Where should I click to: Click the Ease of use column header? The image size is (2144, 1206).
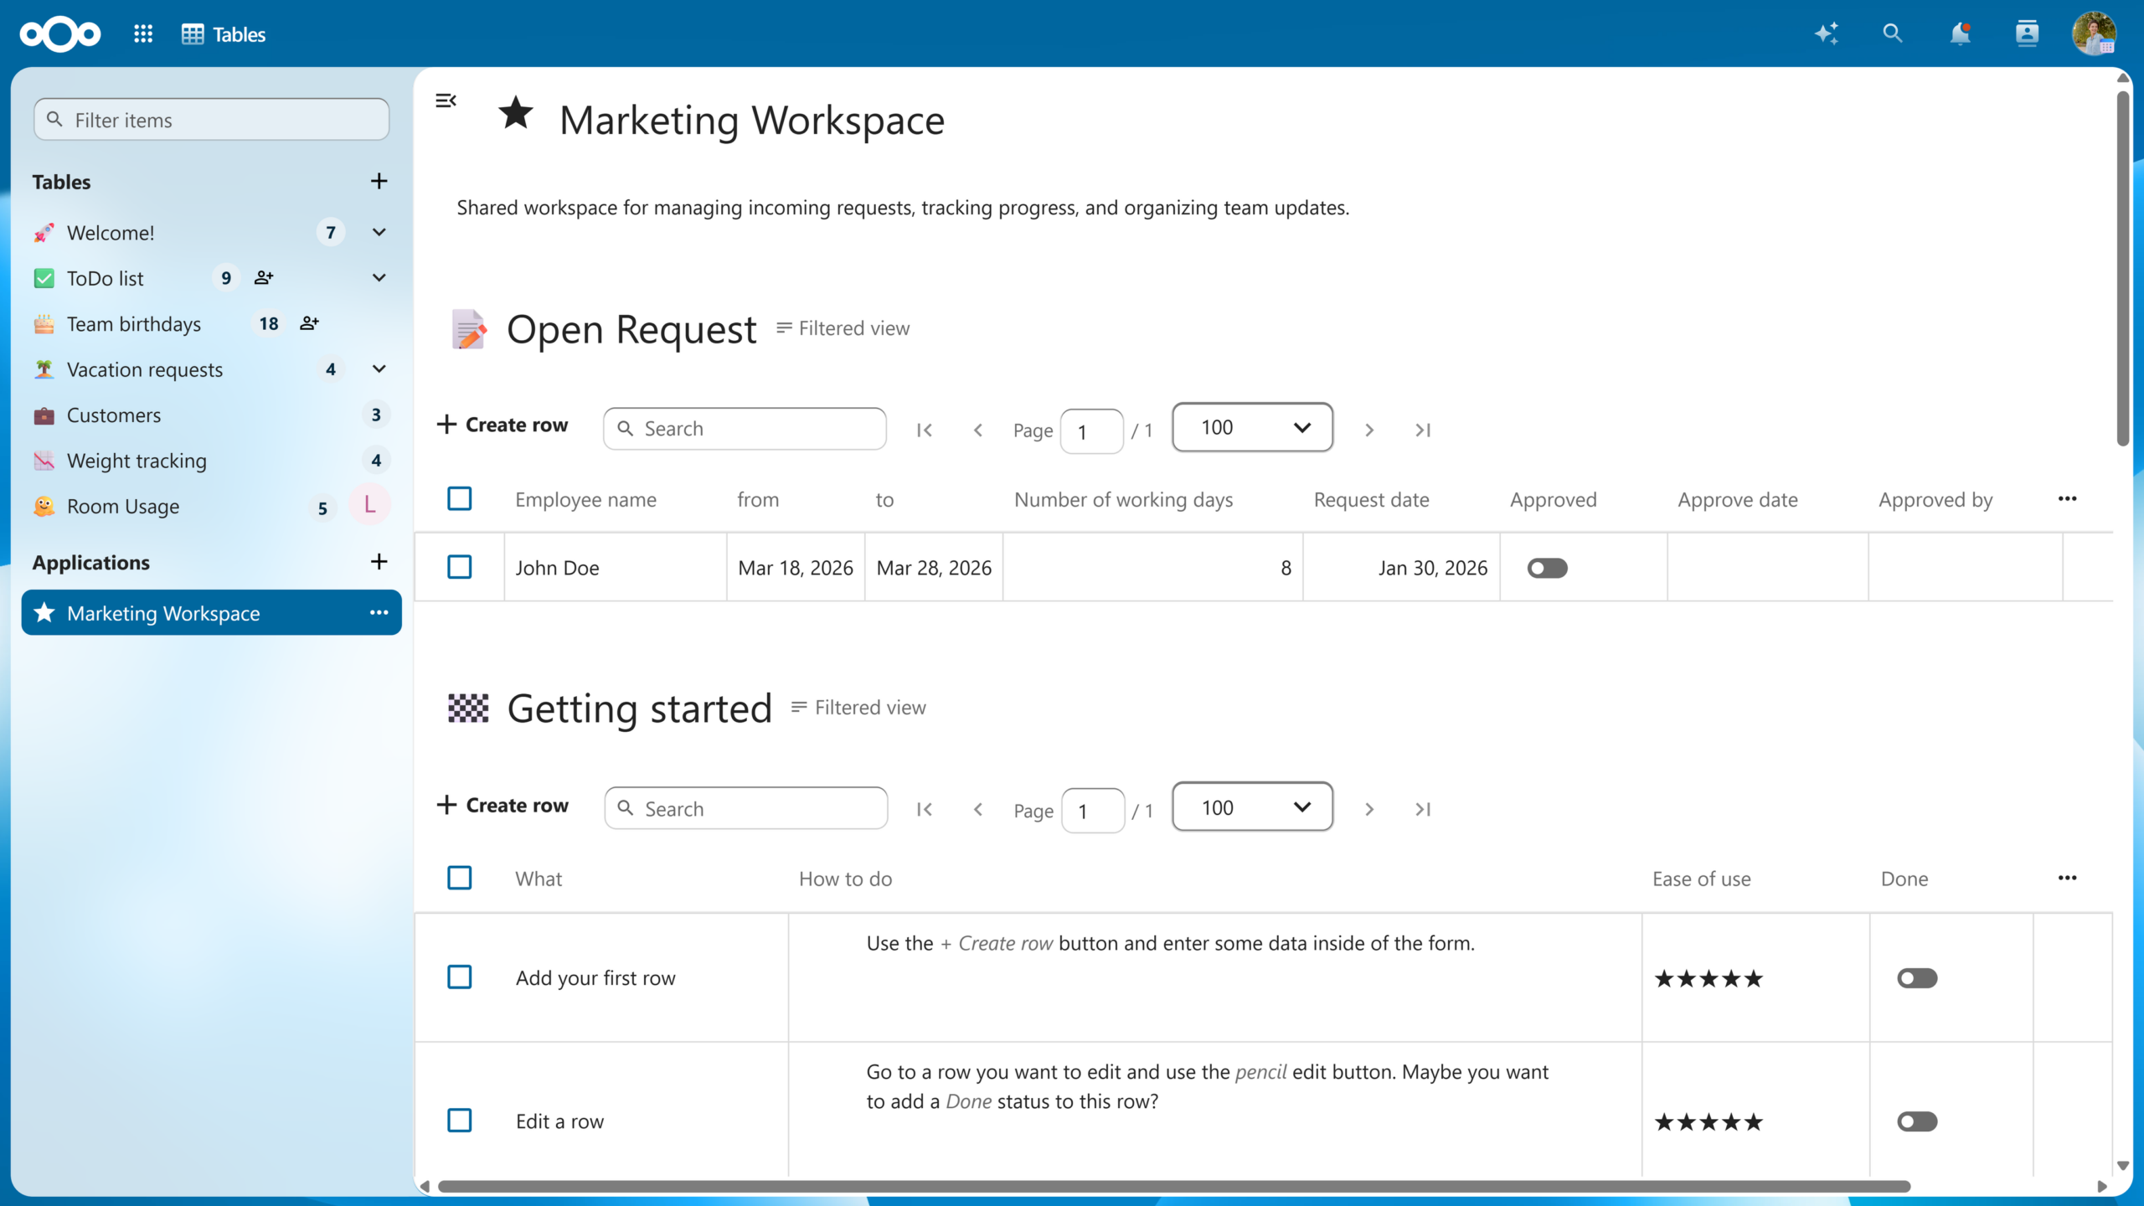click(x=1701, y=879)
